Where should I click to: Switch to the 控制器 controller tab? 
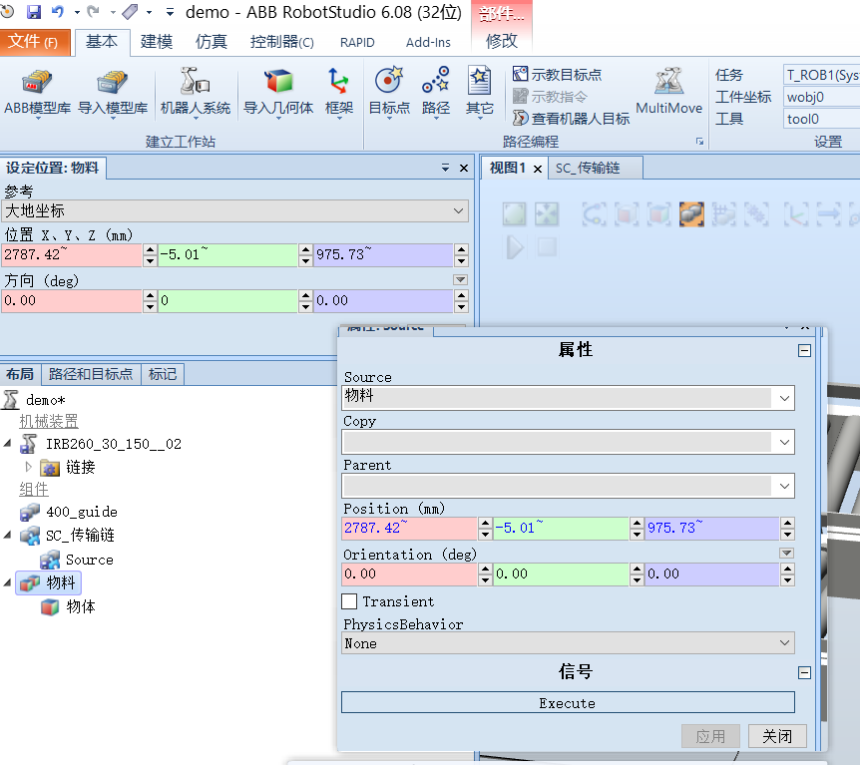click(282, 42)
